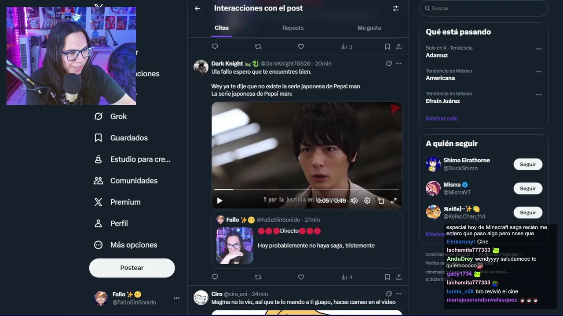Repost the post above Dark Knight's
This screenshot has width=563, height=316.
[258, 47]
